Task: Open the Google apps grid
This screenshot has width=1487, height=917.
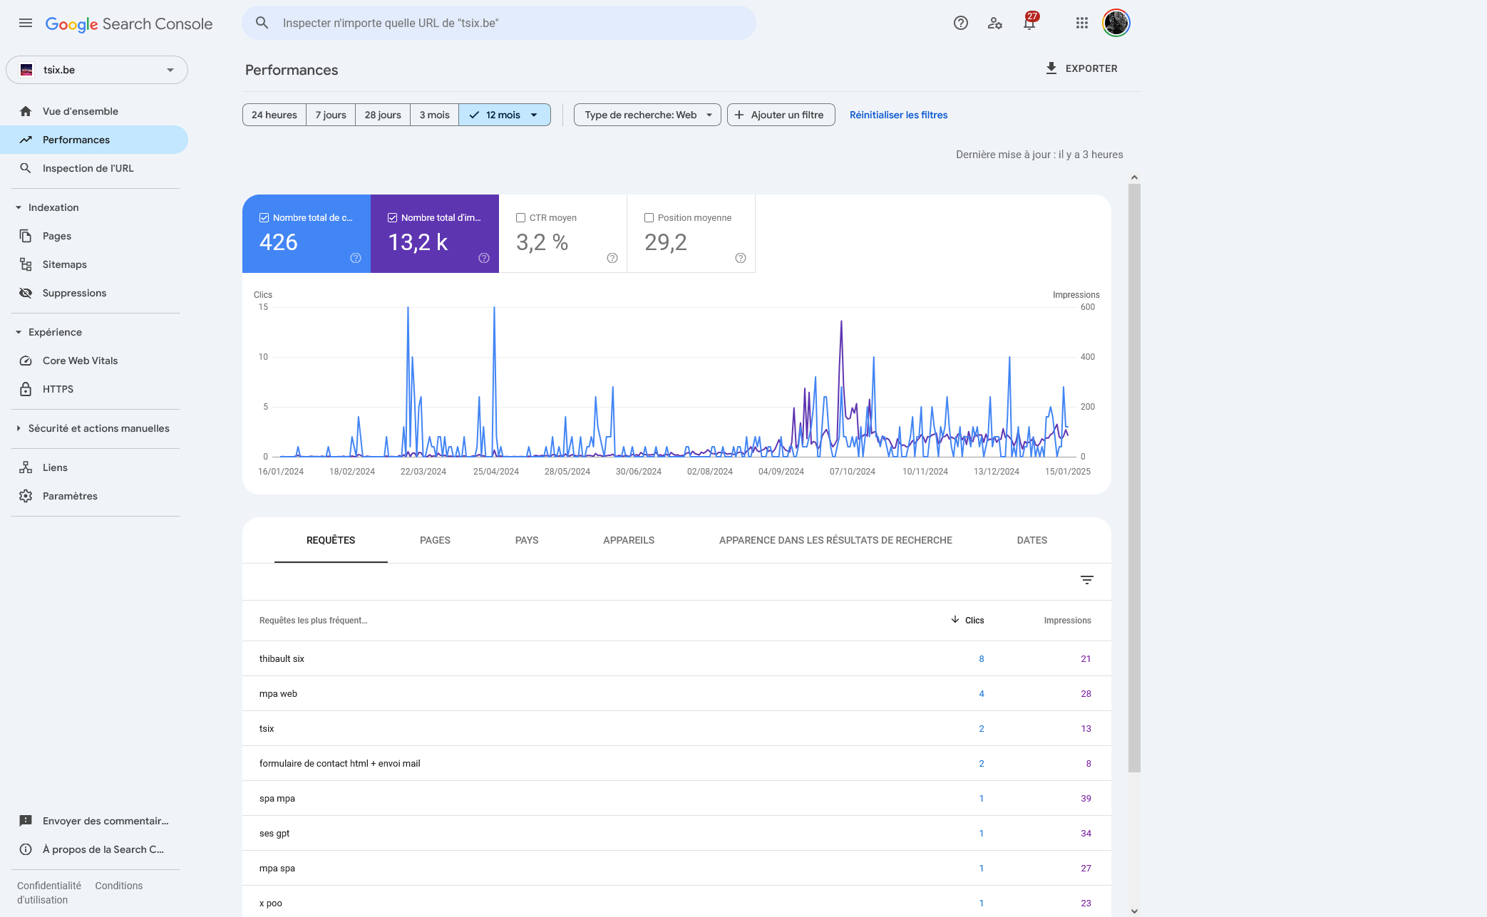Action: [1081, 23]
